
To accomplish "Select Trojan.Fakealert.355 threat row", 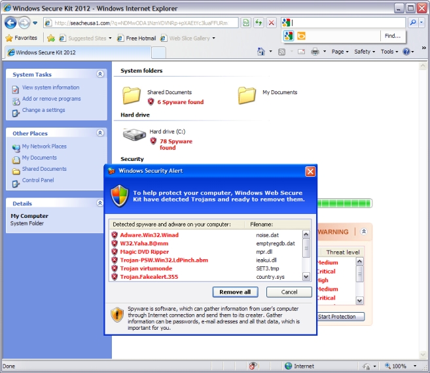I will click(205, 277).
